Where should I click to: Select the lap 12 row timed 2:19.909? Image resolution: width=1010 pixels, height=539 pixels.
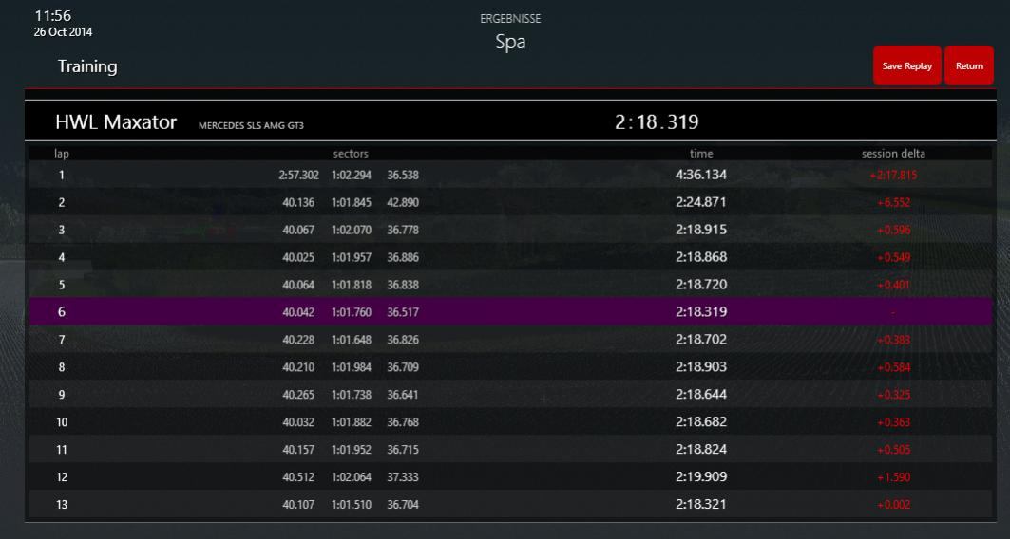pos(510,476)
